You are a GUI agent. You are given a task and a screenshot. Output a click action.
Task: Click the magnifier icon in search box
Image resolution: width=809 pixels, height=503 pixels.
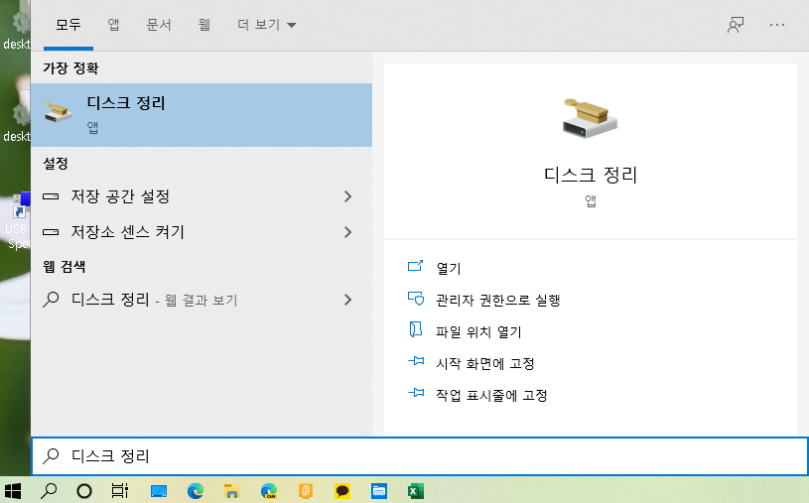pyautogui.click(x=51, y=455)
